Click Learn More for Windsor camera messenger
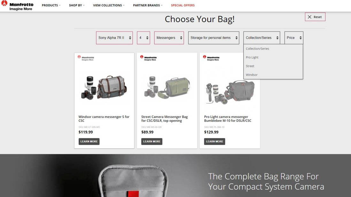Image resolution: width=351 pixels, height=197 pixels. point(89,142)
